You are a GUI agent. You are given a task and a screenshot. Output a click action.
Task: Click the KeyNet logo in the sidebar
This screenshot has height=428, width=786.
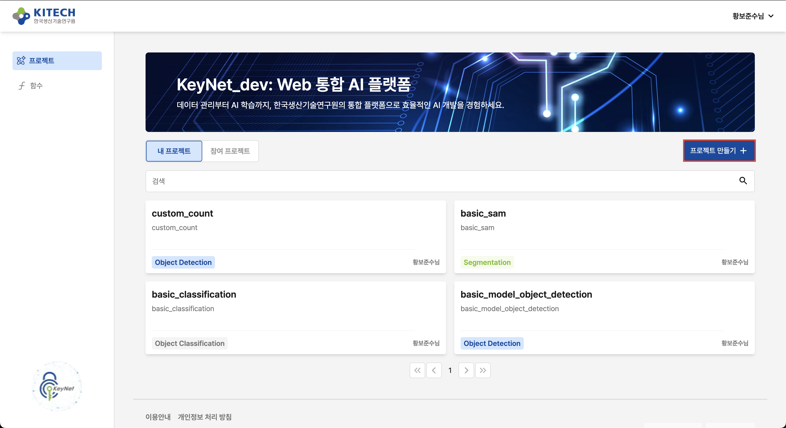[57, 386]
